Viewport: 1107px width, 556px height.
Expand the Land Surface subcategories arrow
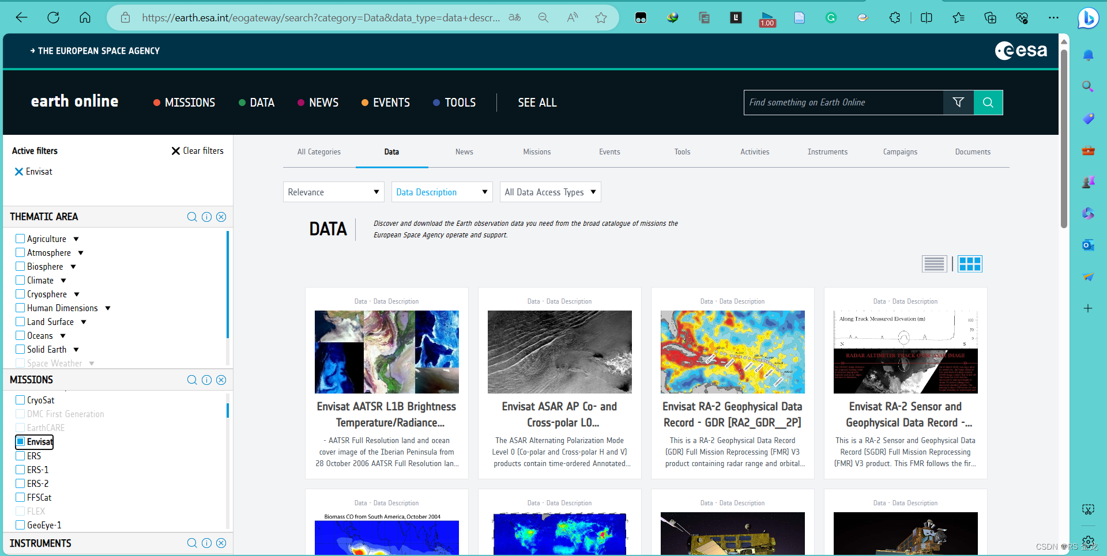point(84,322)
